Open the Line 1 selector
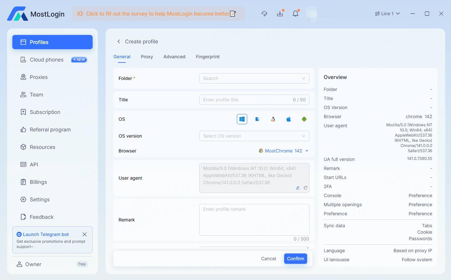This screenshot has width=451, height=280. (x=387, y=14)
